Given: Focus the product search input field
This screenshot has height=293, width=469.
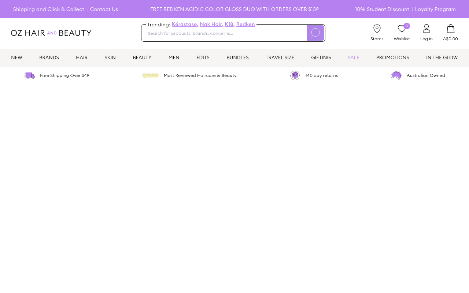Looking at the screenshot, I should pyautogui.click(x=224, y=33).
